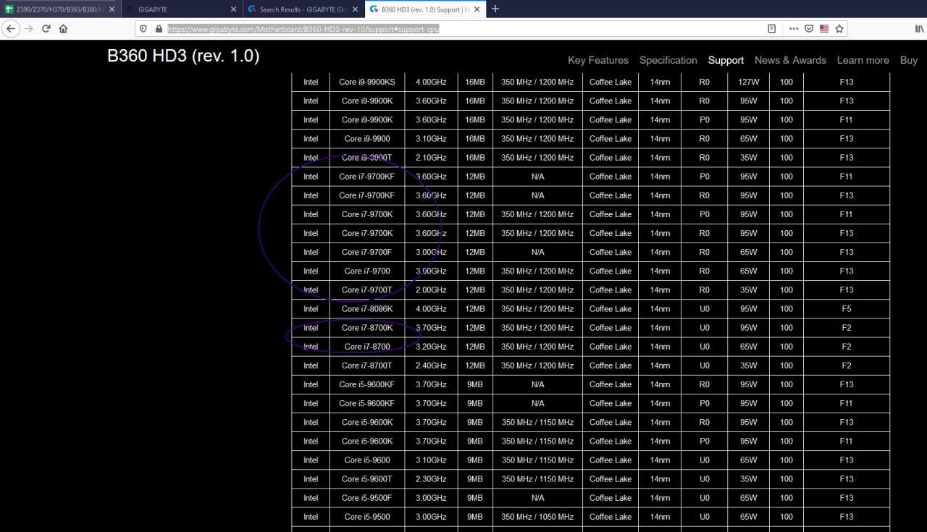The width and height of the screenshot is (927, 532).
Task: Open the Specification page link
Action: 668,60
